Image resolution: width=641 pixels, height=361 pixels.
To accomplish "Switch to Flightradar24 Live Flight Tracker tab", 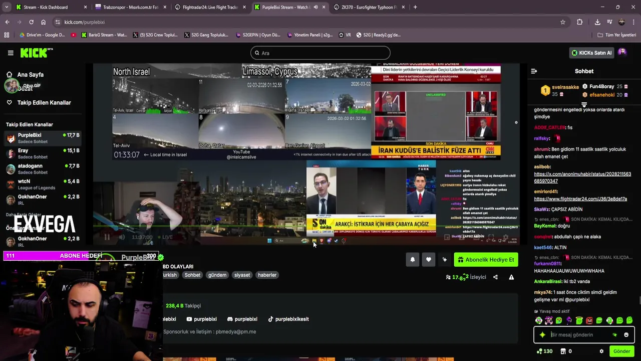I will [x=210, y=7].
